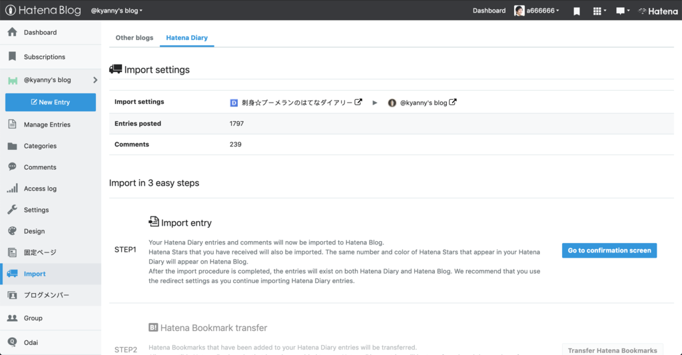
Task: Click the B! Hatena Bookmark icon
Action: tap(153, 327)
